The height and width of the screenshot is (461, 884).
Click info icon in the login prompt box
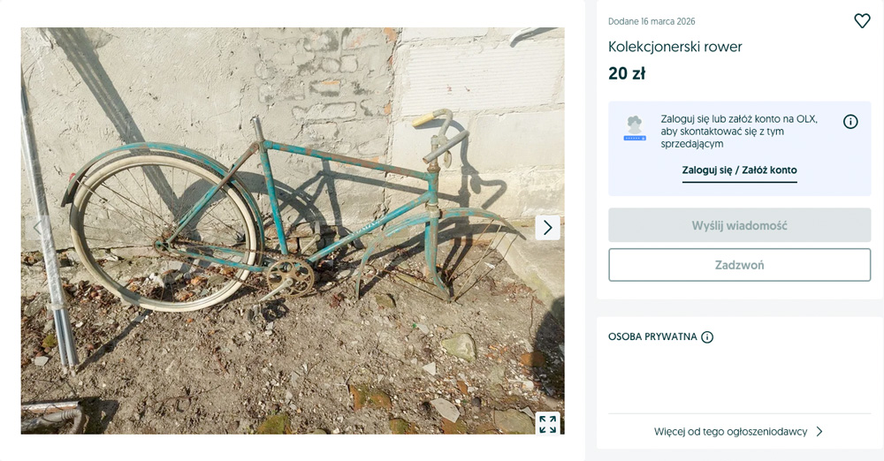tap(850, 122)
